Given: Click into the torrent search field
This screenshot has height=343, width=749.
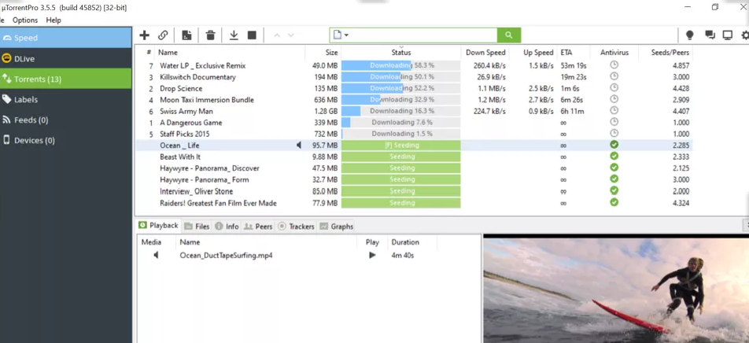Looking at the screenshot, I should point(422,35).
